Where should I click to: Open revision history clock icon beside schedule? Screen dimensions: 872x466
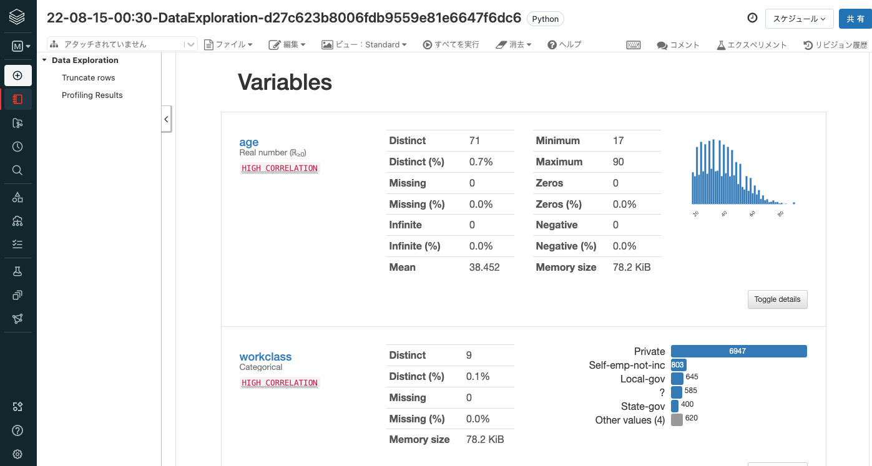(752, 18)
